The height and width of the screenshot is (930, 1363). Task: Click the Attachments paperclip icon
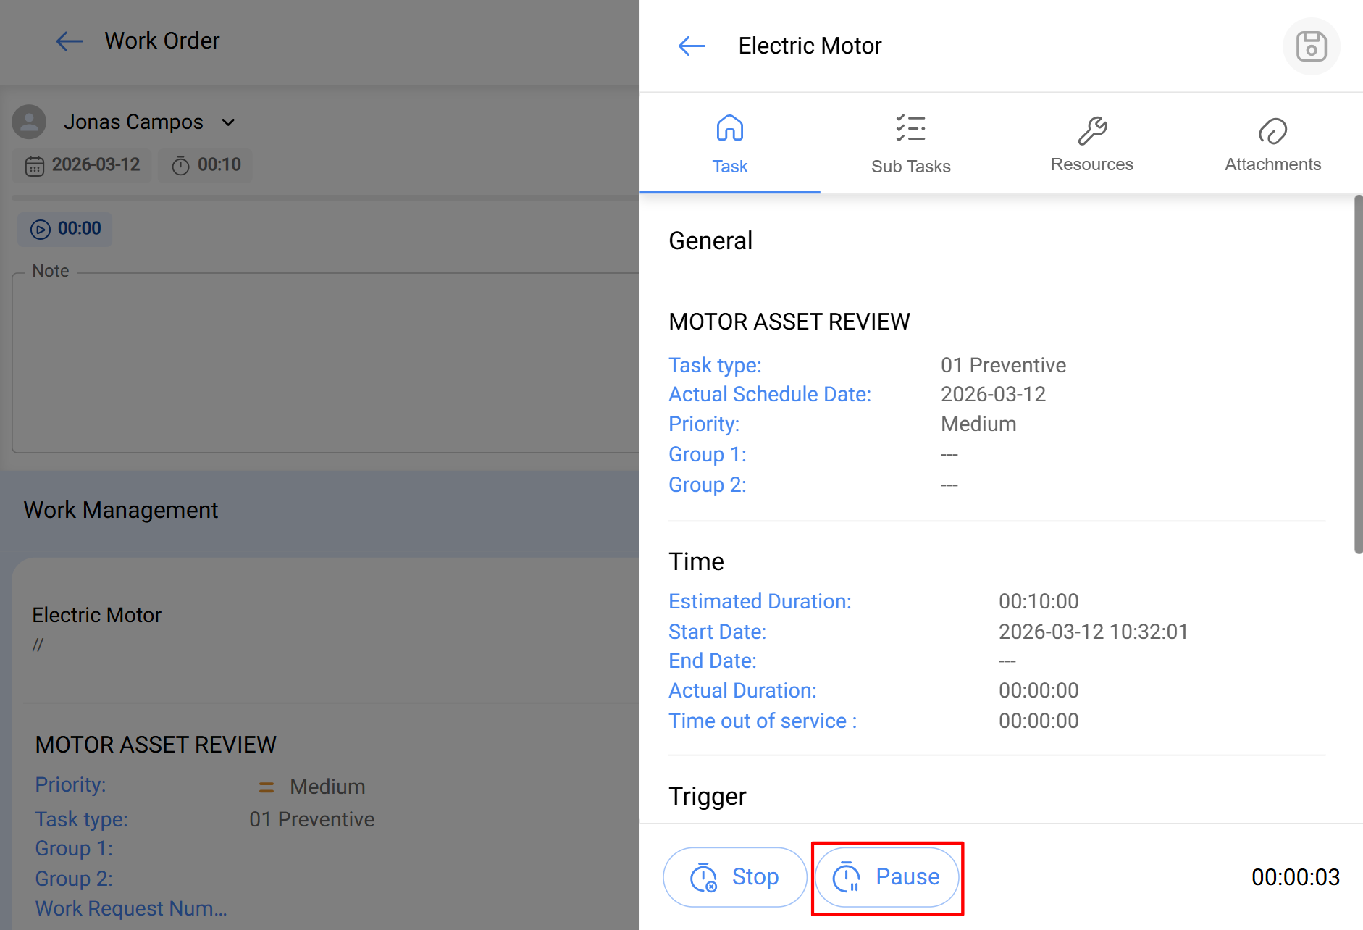pos(1272,131)
